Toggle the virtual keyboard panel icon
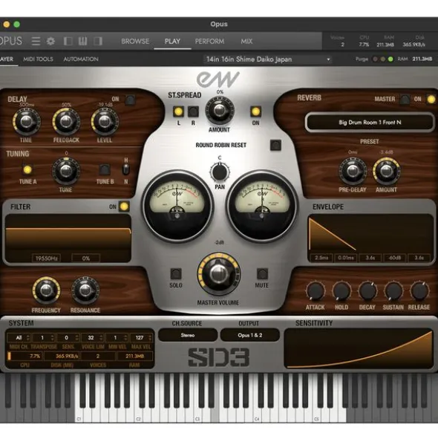Image resolution: width=438 pixels, height=439 pixels. pos(83,41)
